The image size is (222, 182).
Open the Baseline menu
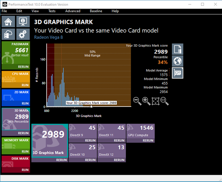coord(96,11)
